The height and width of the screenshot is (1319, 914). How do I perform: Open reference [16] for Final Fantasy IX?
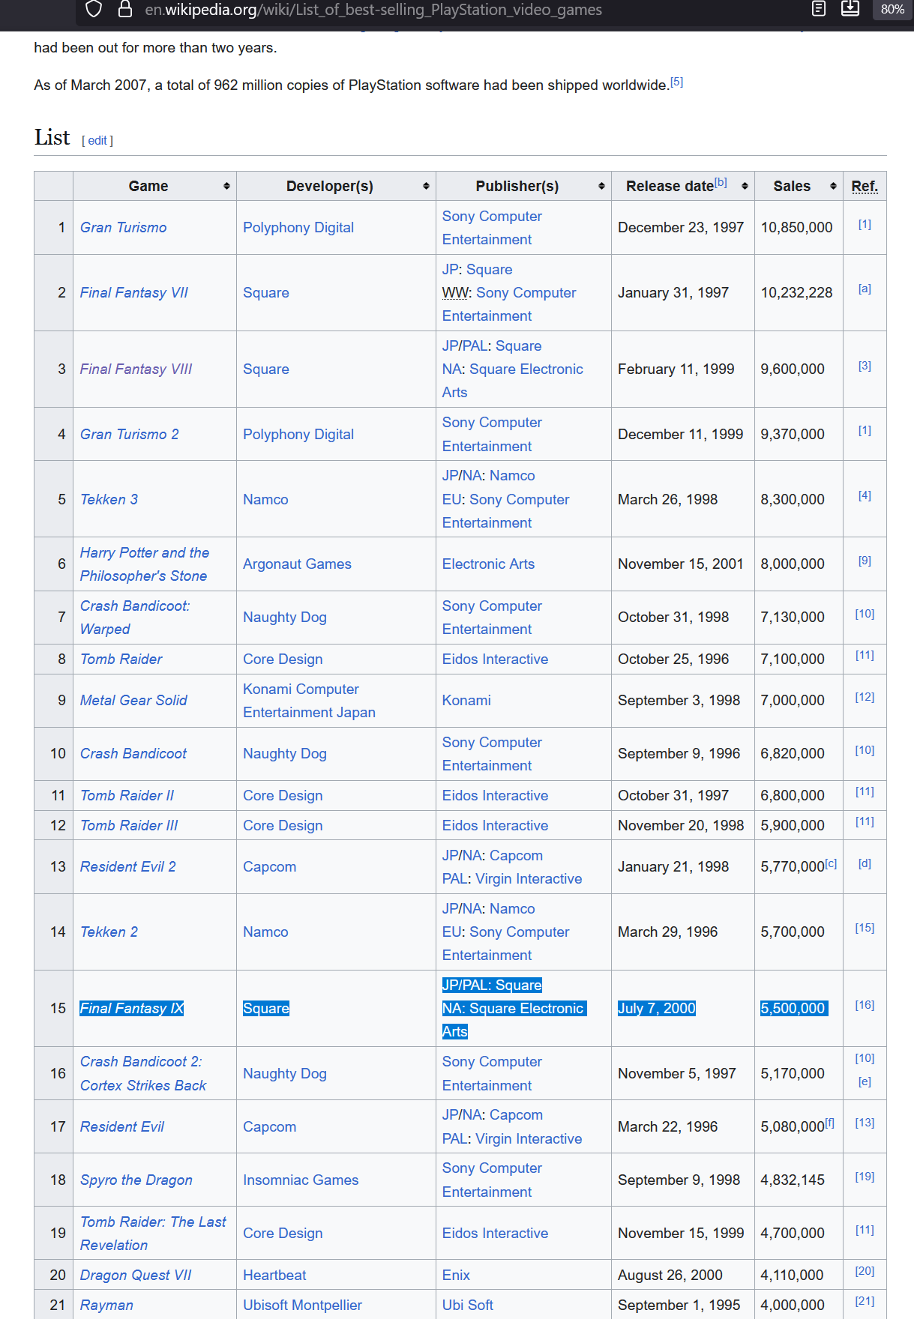pos(865,1005)
